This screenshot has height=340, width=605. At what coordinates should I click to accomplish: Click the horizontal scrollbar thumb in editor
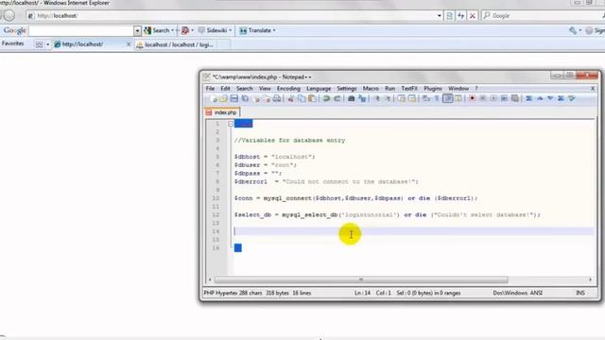(x=361, y=280)
